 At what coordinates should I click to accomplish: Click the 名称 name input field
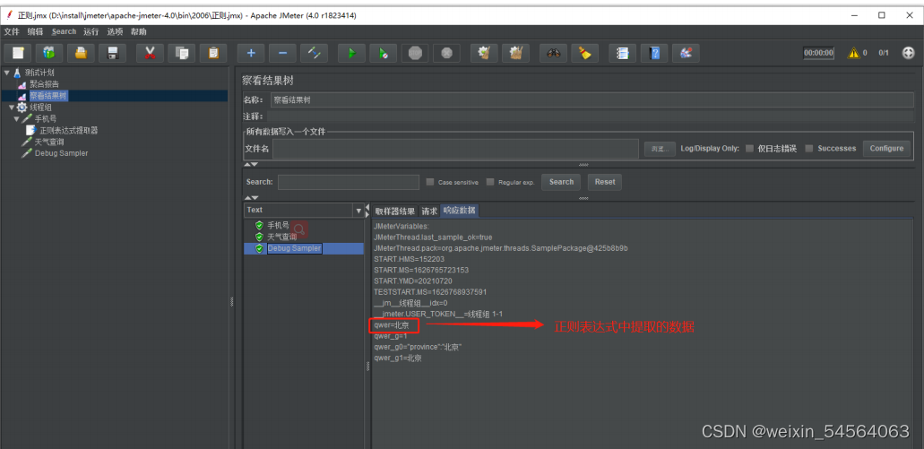click(592, 100)
